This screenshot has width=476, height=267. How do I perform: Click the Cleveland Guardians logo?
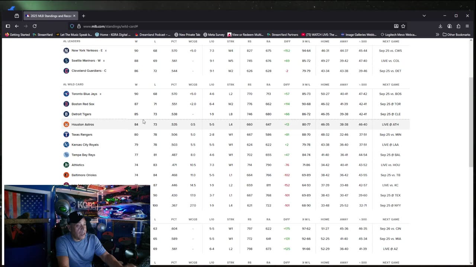tap(66, 71)
